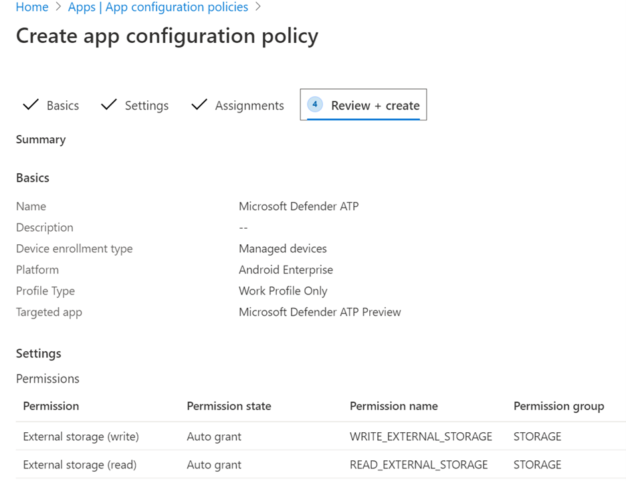Click the checkmark icon beside Assignments
Image resolution: width=626 pixels, height=481 pixels.
click(x=199, y=105)
